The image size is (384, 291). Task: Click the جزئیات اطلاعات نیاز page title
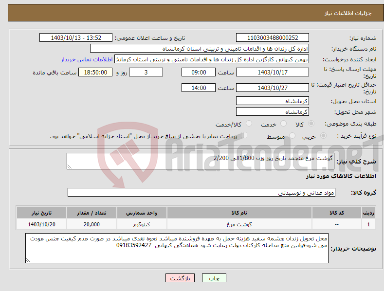point(348,13)
